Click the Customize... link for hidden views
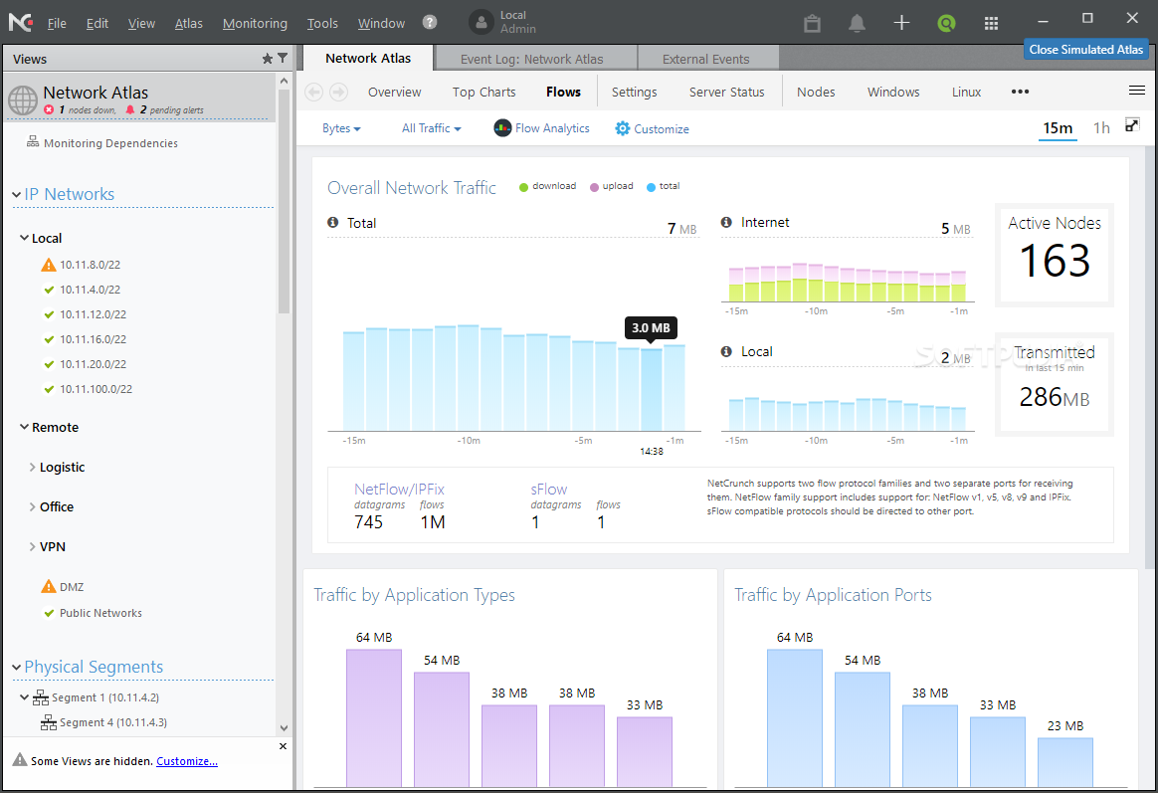1158x793 pixels. click(187, 761)
